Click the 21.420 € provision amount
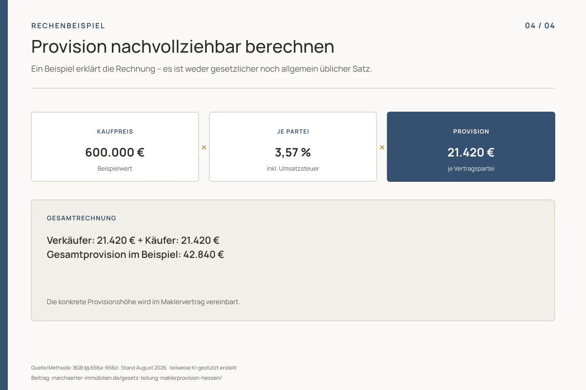 click(x=471, y=152)
